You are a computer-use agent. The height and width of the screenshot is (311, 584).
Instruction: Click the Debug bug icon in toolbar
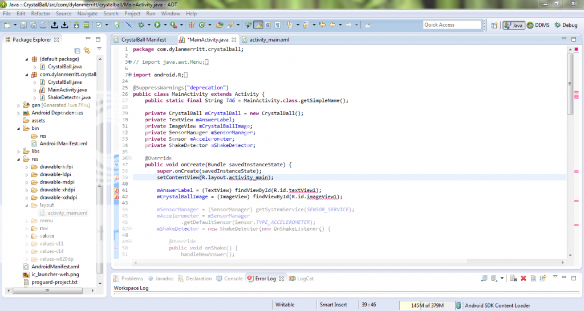[140, 25]
